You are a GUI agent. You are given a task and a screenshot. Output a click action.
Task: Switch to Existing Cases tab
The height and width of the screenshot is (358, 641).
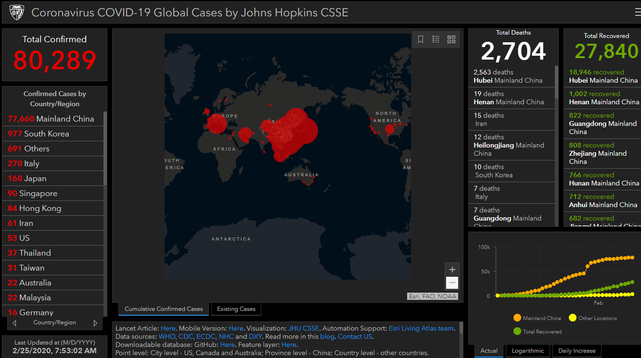pyautogui.click(x=236, y=309)
